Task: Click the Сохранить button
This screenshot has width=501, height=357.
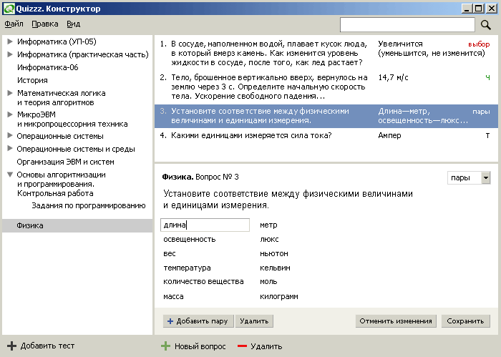Action: tap(466, 321)
